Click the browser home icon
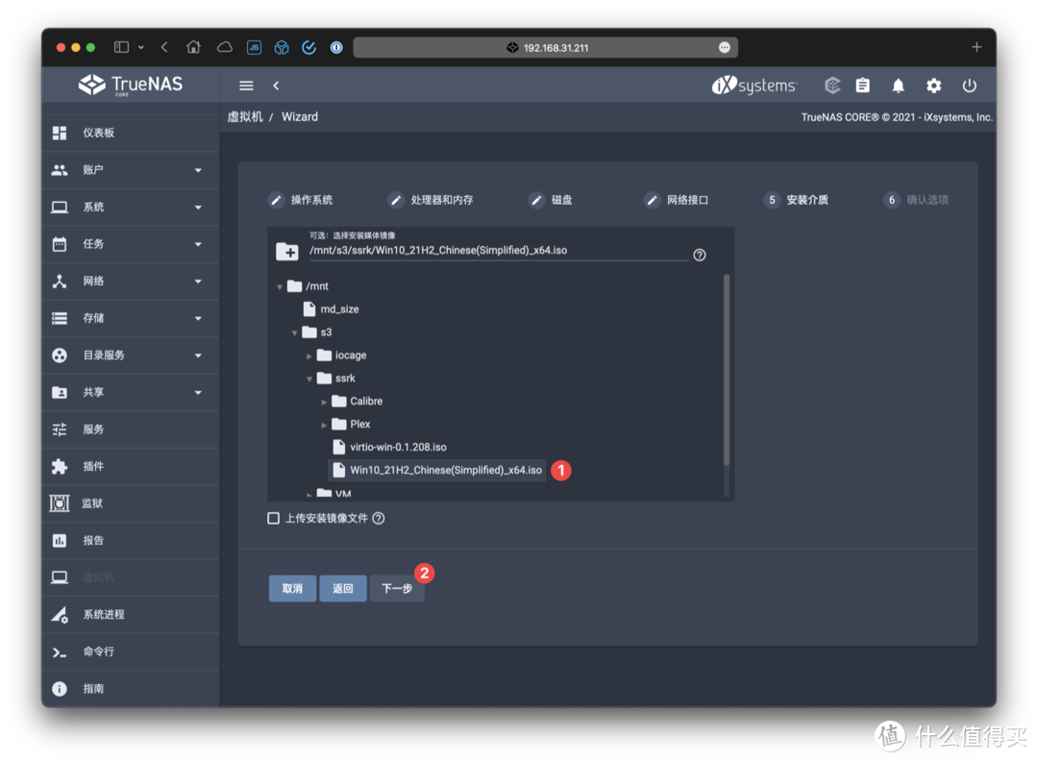The height and width of the screenshot is (762, 1038). point(193,47)
